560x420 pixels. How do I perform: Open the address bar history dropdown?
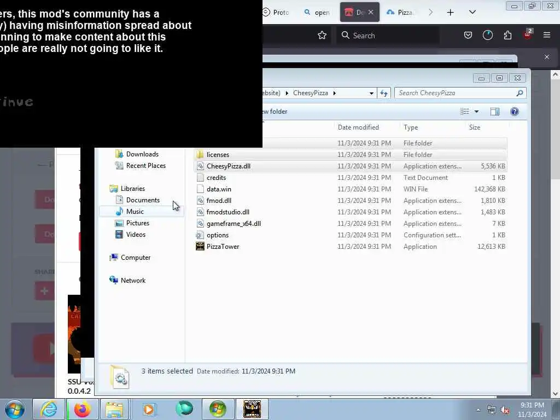tap(371, 93)
